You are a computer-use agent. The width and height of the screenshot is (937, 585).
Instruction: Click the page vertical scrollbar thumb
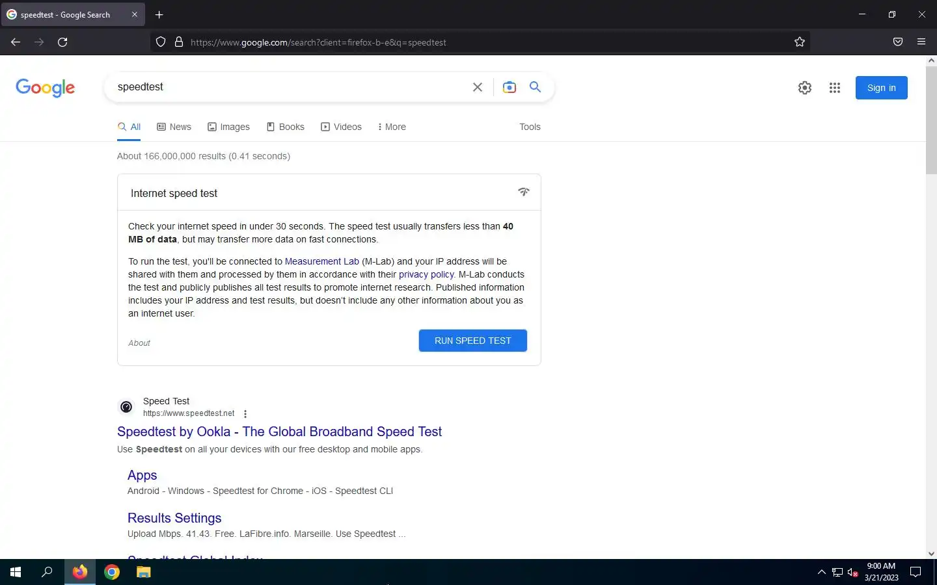click(x=931, y=120)
